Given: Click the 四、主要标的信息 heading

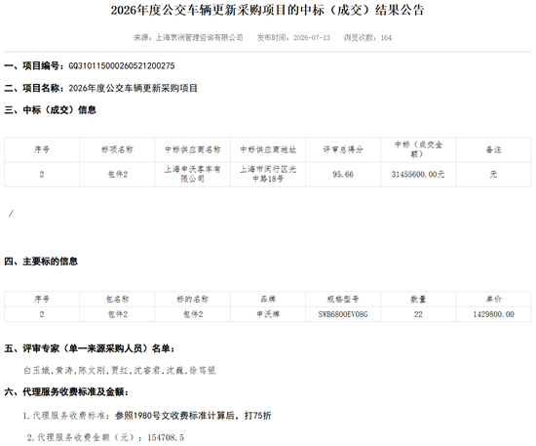Looking at the screenshot, I should [x=41, y=262].
